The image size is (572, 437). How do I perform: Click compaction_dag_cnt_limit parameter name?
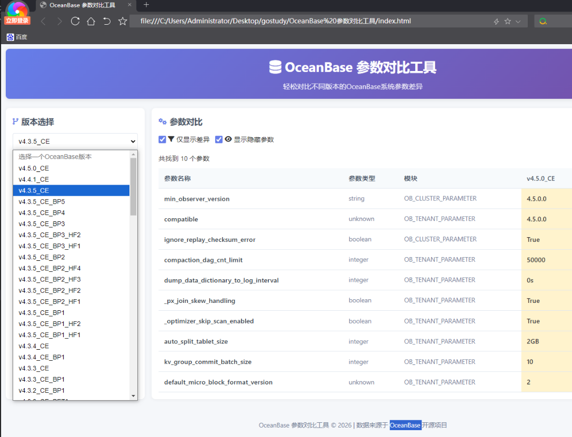203,260
